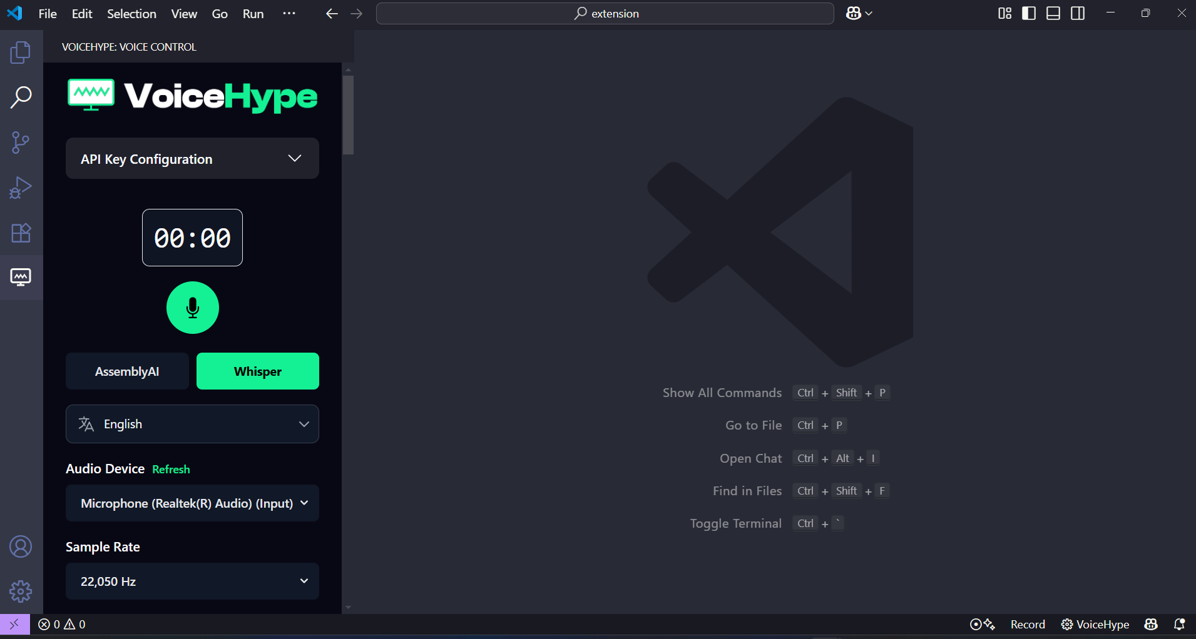Click the Refresh link beside Audio Device
This screenshot has height=639, width=1196.
click(171, 470)
